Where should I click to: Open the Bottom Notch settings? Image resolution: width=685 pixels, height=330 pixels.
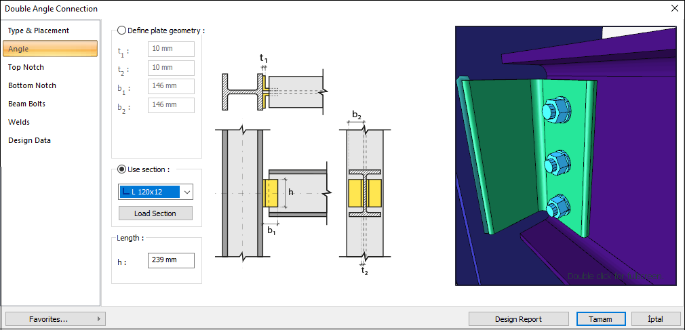point(32,85)
